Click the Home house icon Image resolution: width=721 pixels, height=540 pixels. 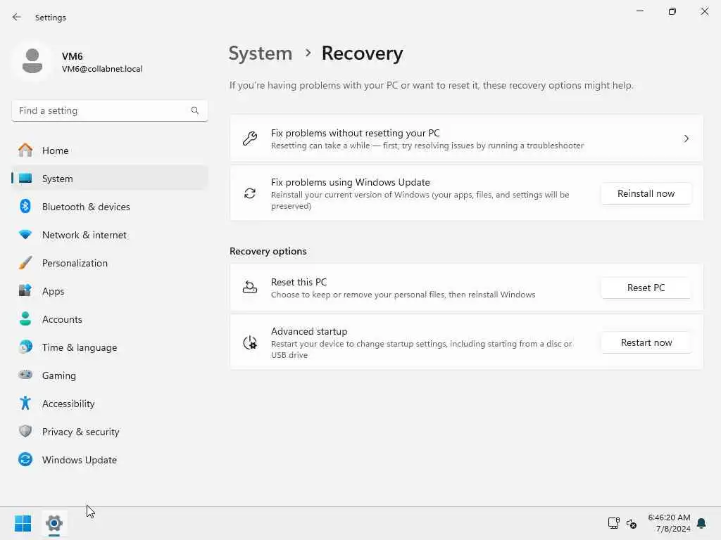click(25, 150)
